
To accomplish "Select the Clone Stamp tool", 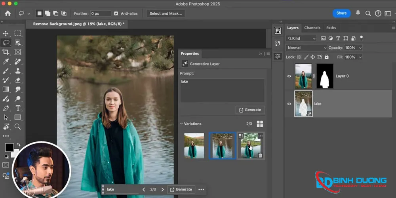I will 18,71.
